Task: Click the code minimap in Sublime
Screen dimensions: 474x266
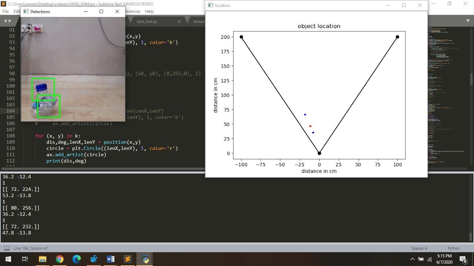Action: 447,96
